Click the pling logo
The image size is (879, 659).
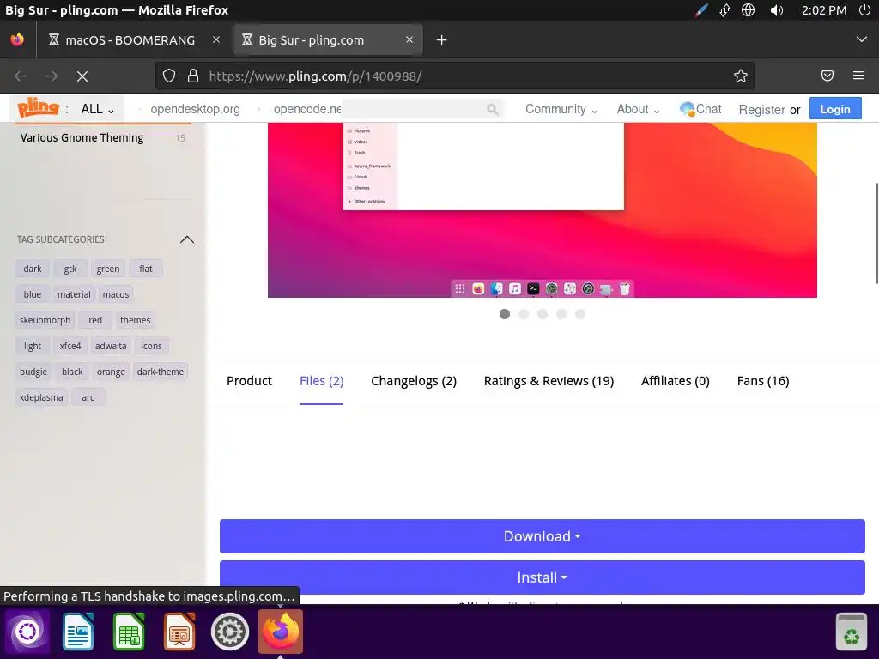[x=38, y=107]
